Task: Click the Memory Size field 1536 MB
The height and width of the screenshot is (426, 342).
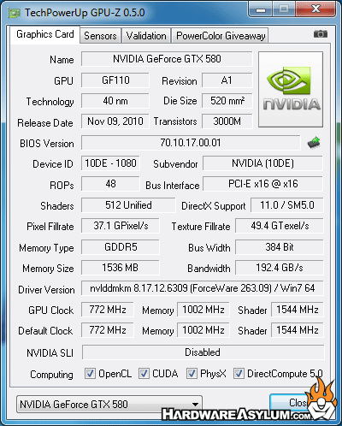Action: pyautogui.click(x=121, y=268)
